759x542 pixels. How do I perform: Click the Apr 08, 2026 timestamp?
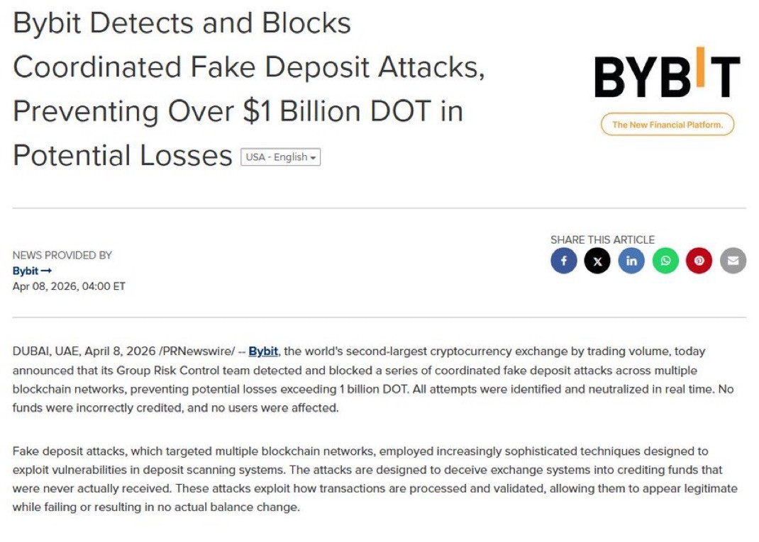coord(69,286)
